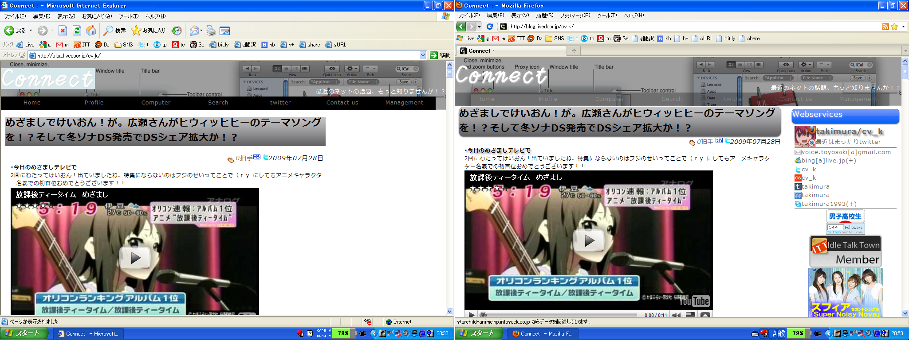
Task: Open Twitter 't' bookmark in Firefox bookmarks bar
Action: 573,39
